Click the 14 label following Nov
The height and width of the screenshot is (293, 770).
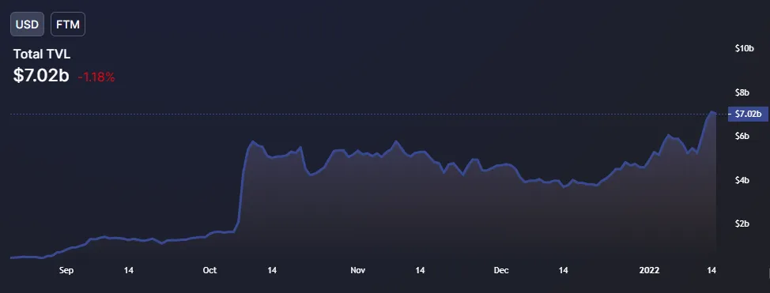pyautogui.click(x=420, y=270)
